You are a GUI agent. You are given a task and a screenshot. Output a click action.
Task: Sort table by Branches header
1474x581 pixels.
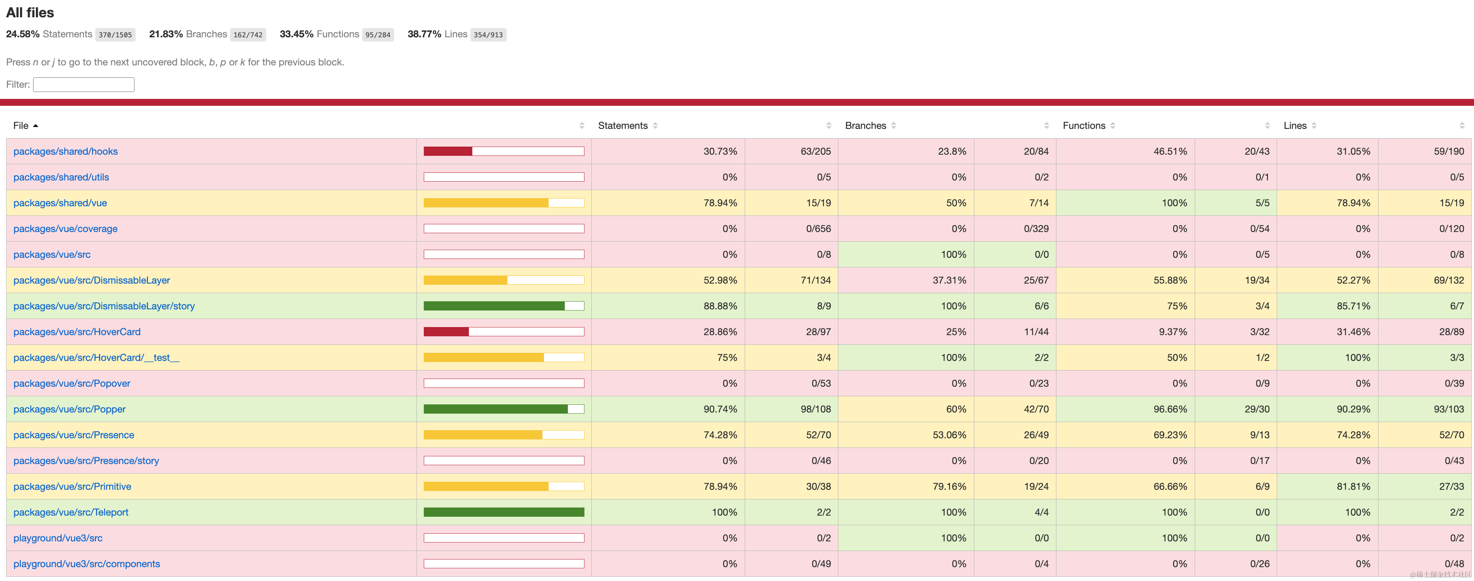point(865,126)
